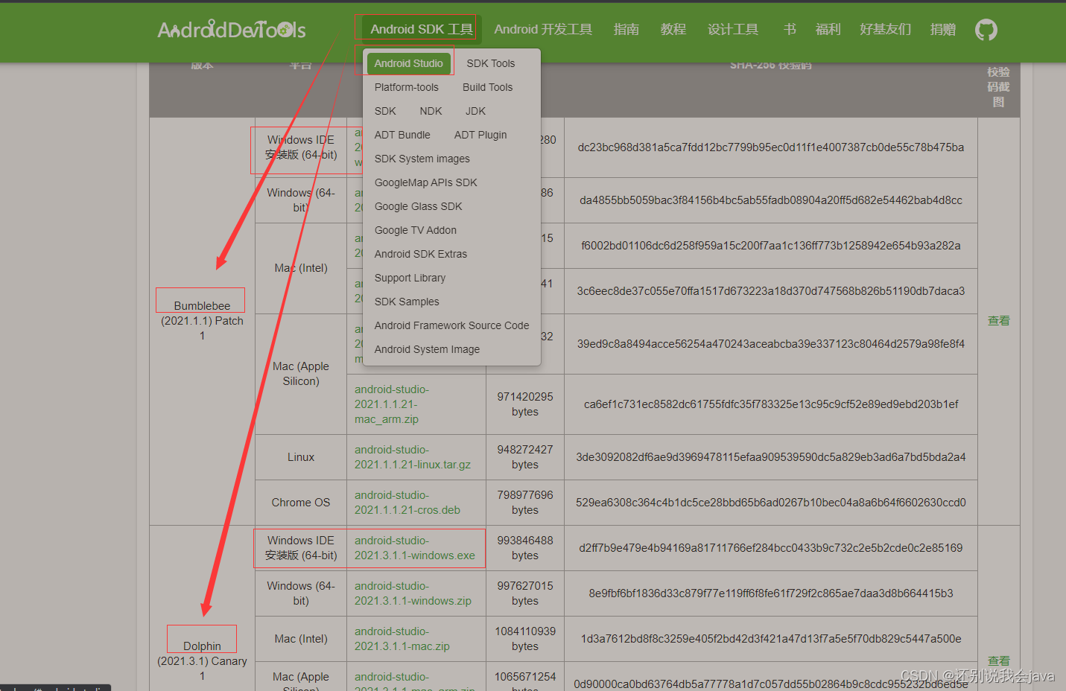The width and height of the screenshot is (1066, 691).
Task: Open Android Framework Source Code entry
Action: tap(452, 325)
